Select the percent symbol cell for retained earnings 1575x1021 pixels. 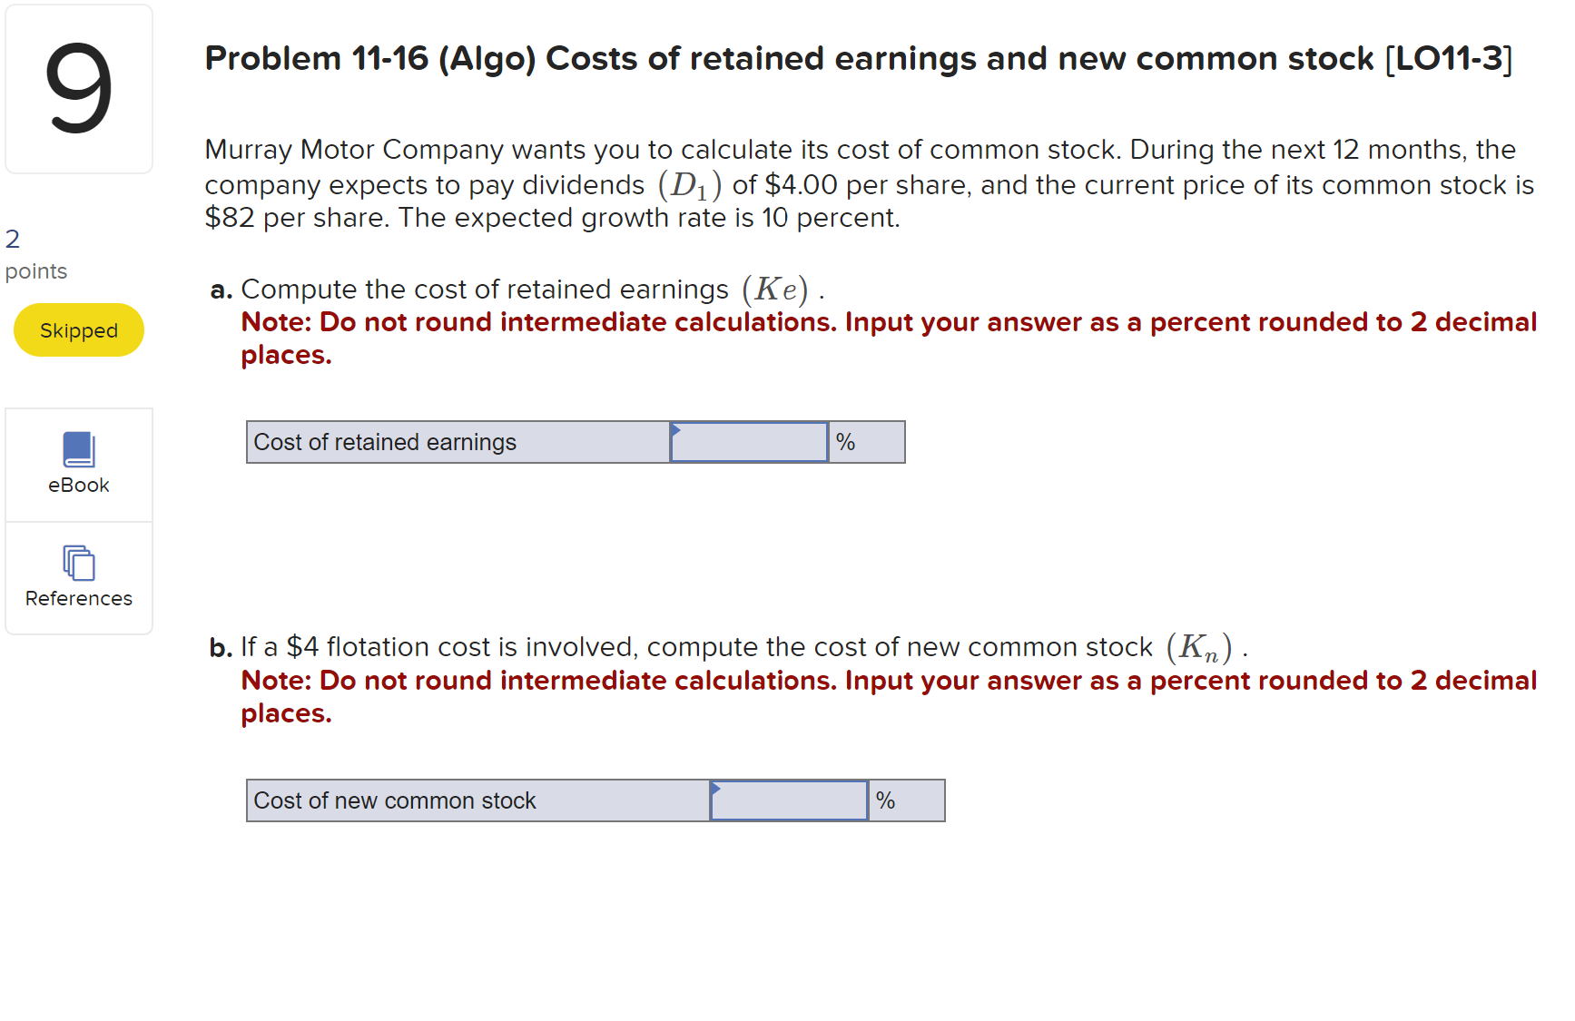click(866, 442)
